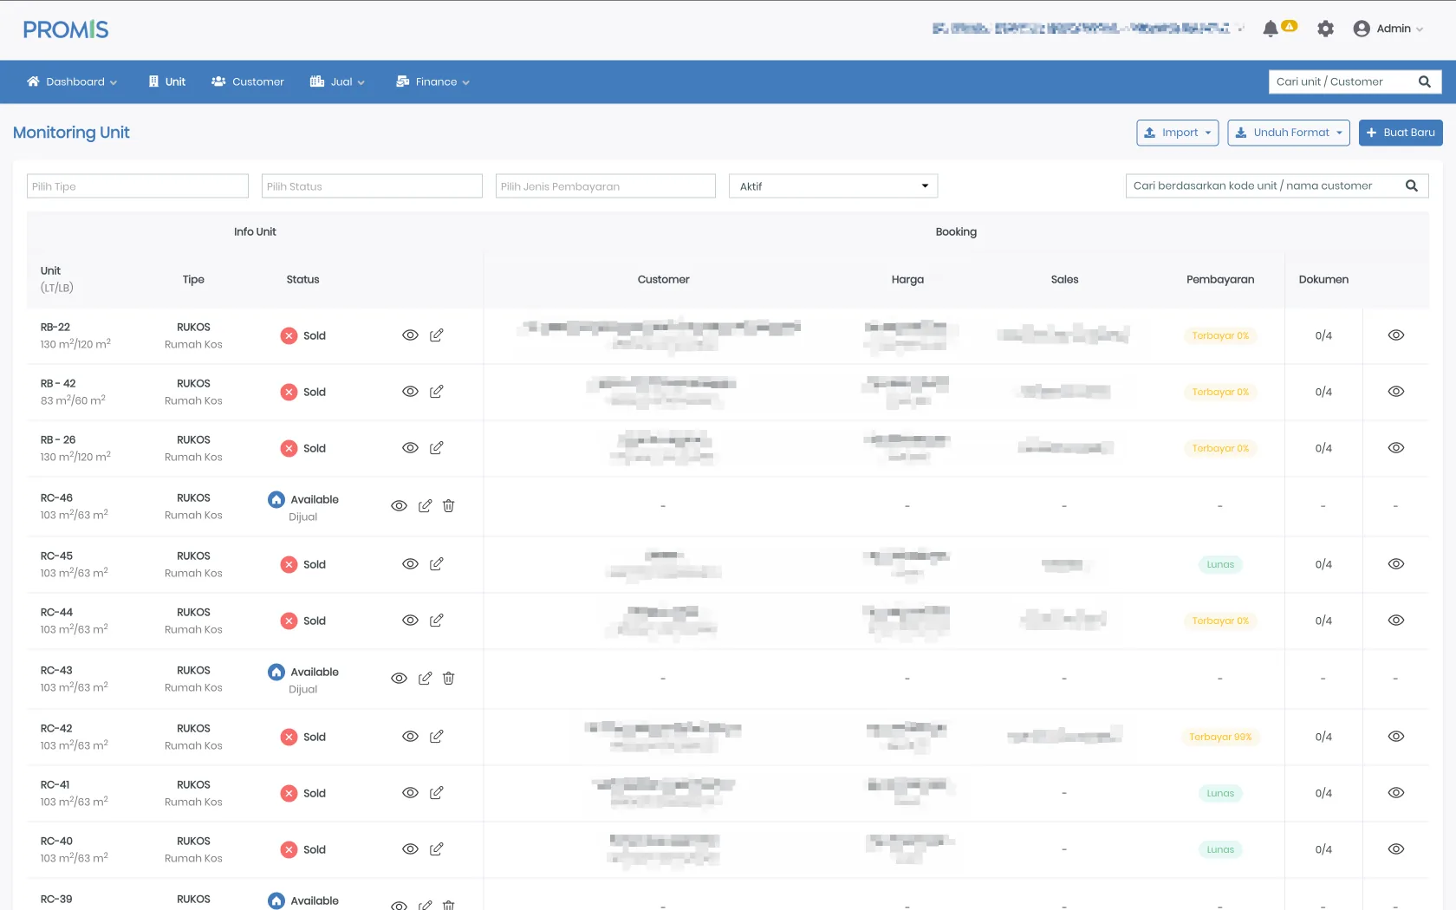Open the notifications bell icon
Screen dimensions: 1456x910
pos(1271,29)
